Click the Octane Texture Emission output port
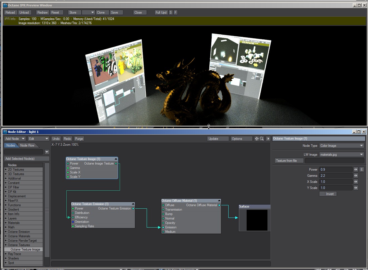The image size is (368, 270). 133,208
